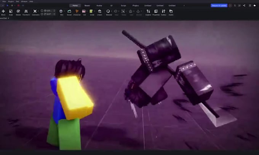The width and height of the screenshot is (259, 155).
Task: Expand the Geometric tool dropdown arrow
Action: click(x=38, y=11)
